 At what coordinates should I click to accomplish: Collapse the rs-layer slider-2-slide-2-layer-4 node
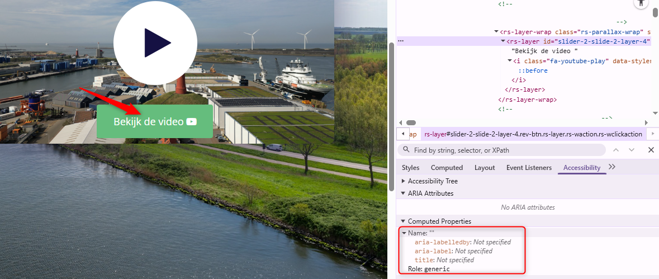tap(502, 41)
